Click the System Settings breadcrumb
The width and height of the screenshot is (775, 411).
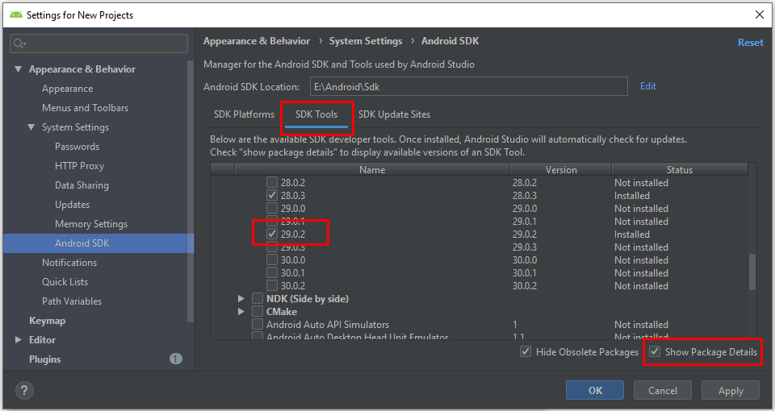pyautogui.click(x=366, y=41)
